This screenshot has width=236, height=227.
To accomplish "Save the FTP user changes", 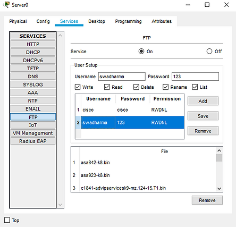I will [203, 116].
